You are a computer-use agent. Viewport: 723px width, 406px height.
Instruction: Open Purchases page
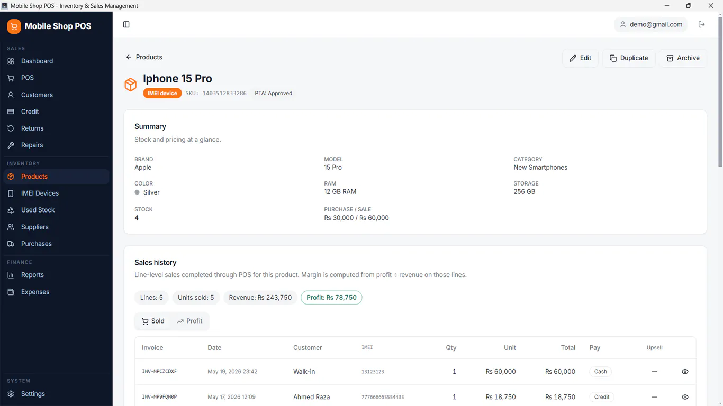tap(56, 244)
